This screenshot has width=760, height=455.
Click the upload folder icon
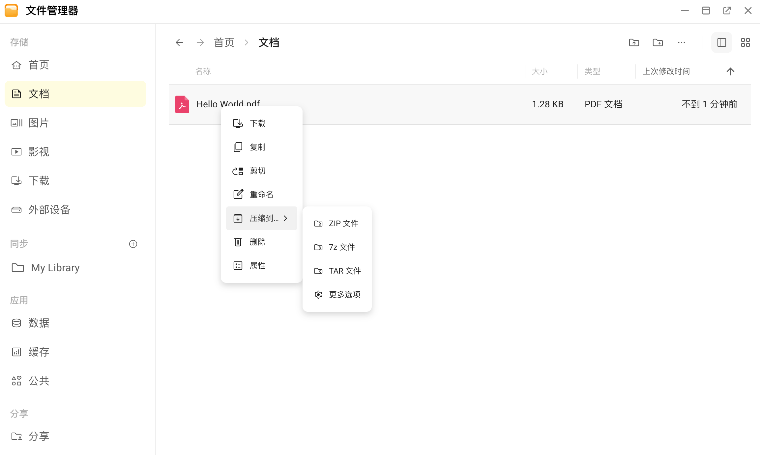pos(634,42)
